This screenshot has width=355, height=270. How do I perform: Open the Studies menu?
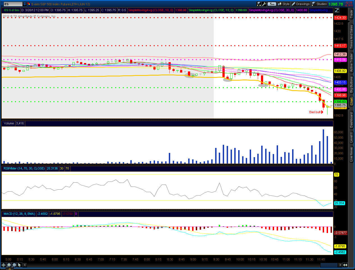[x=319, y=4]
